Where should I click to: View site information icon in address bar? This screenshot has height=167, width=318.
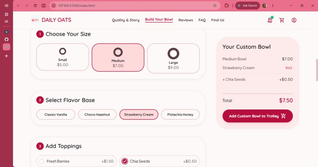point(54,6)
